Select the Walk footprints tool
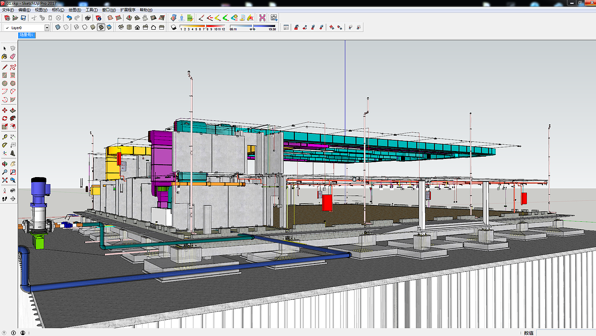The width and height of the screenshot is (596, 336). [5, 199]
